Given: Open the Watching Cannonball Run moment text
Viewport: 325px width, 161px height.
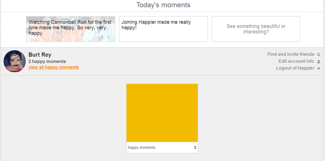Looking at the screenshot, I should tap(70, 28).
